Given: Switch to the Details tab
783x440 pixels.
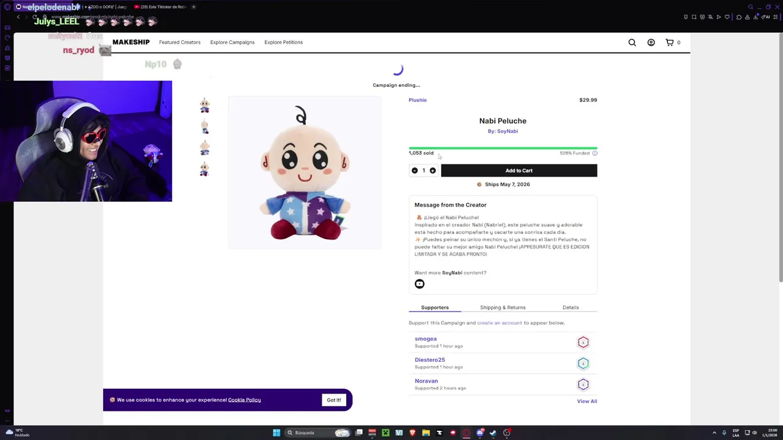Looking at the screenshot, I should coord(571,307).
